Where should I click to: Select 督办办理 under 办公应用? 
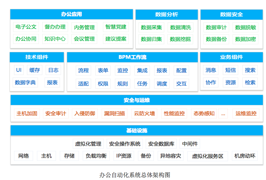55,27
